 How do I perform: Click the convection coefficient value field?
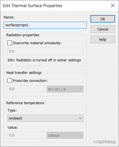(26, 89)
